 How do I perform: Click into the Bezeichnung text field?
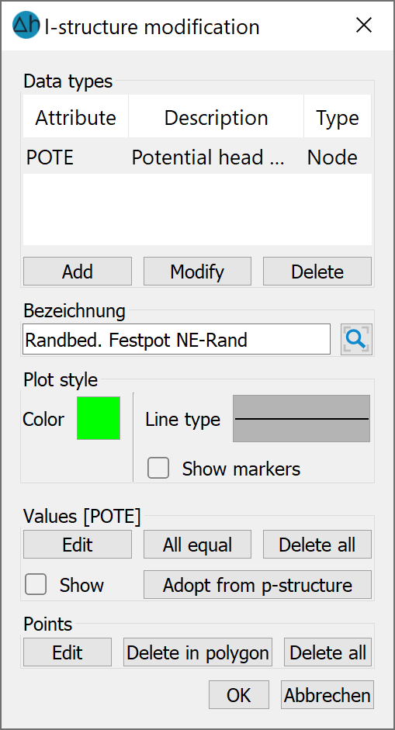pyautogui.click(x=176, y=339)
